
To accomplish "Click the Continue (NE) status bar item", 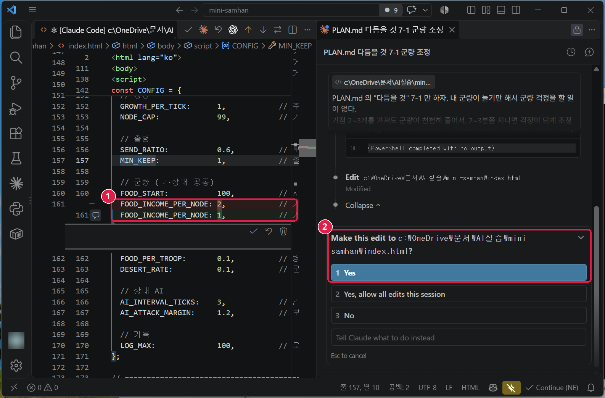I will pyautogui.click(x=552, y=388).
